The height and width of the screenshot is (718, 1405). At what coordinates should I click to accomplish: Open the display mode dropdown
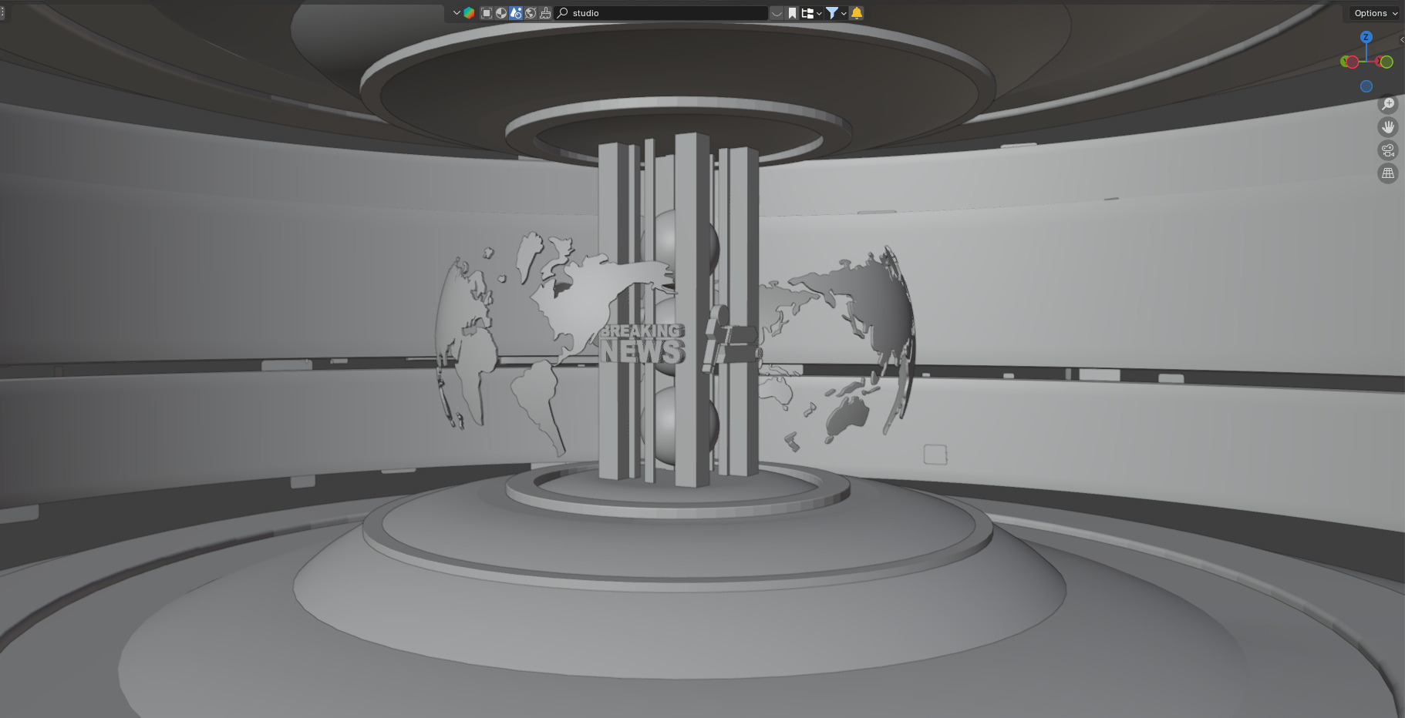point(811,13)
